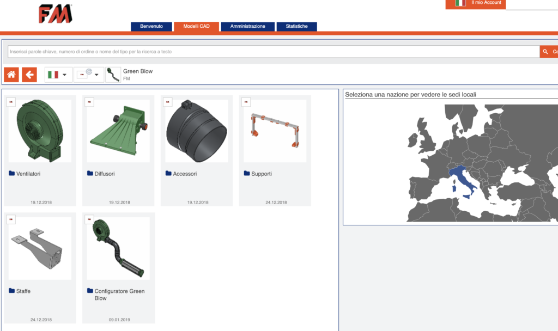This screenshot has height=331, width=558.
Task: Expand the Italian flag language dropdown
Action: [x=58, y=75]
